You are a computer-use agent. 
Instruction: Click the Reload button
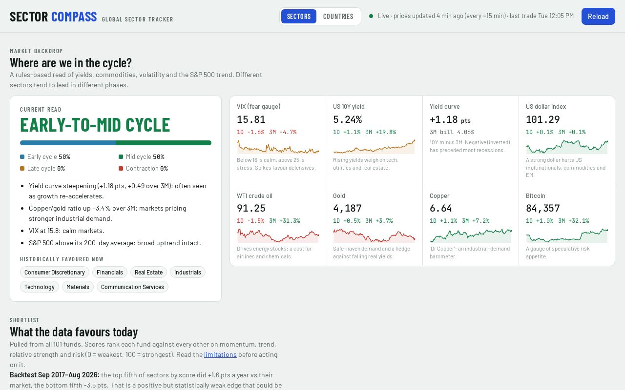[x=598, y=16]
